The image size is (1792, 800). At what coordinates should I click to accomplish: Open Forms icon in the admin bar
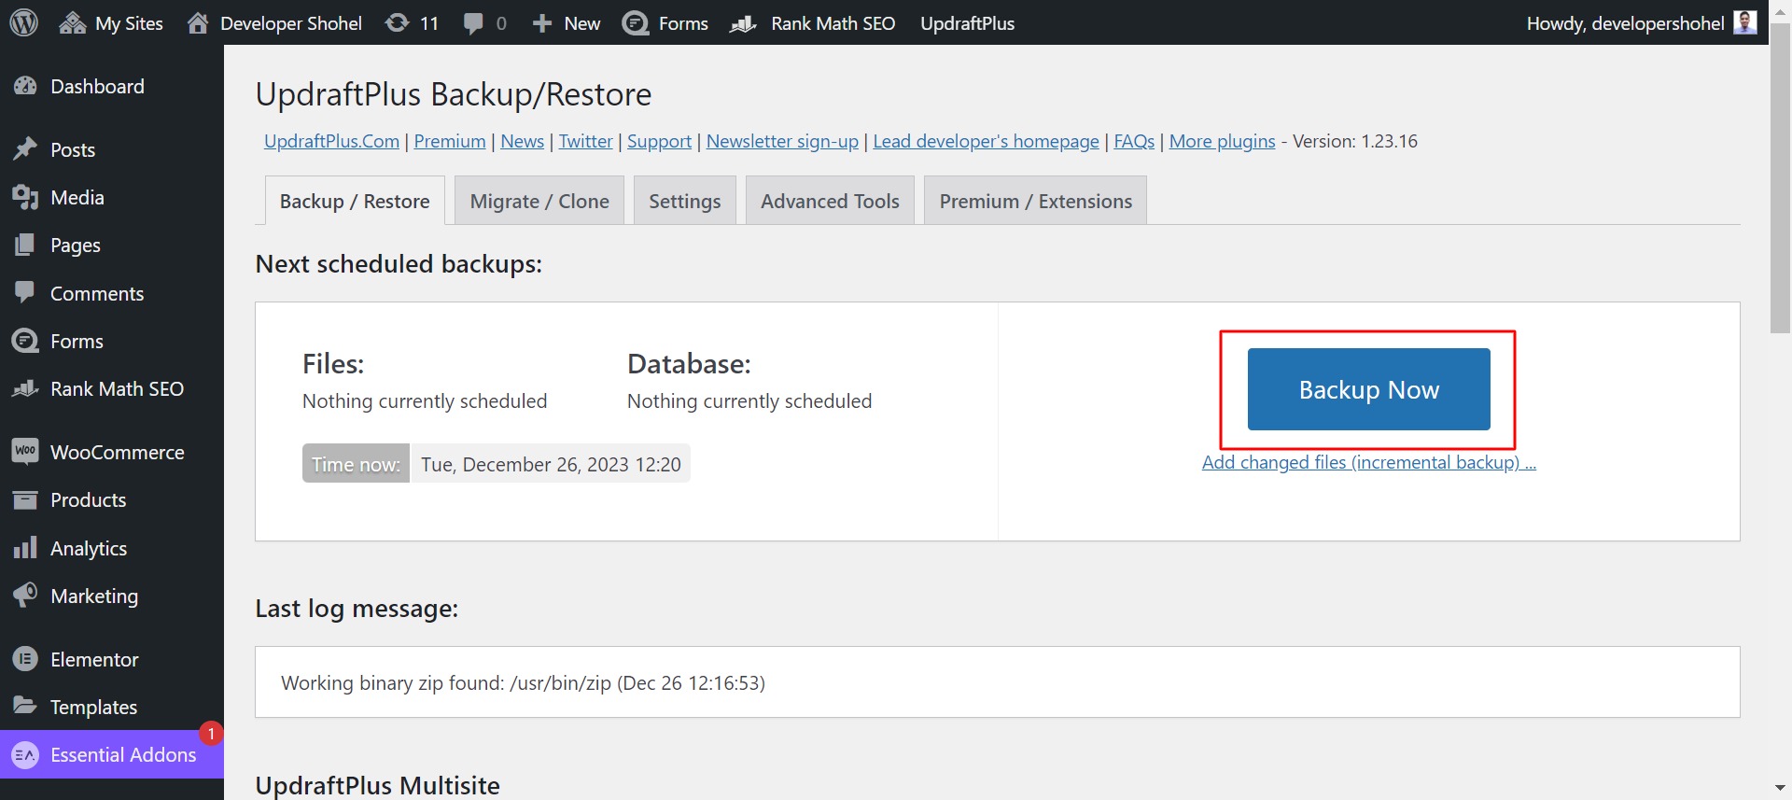coord(636,23)
